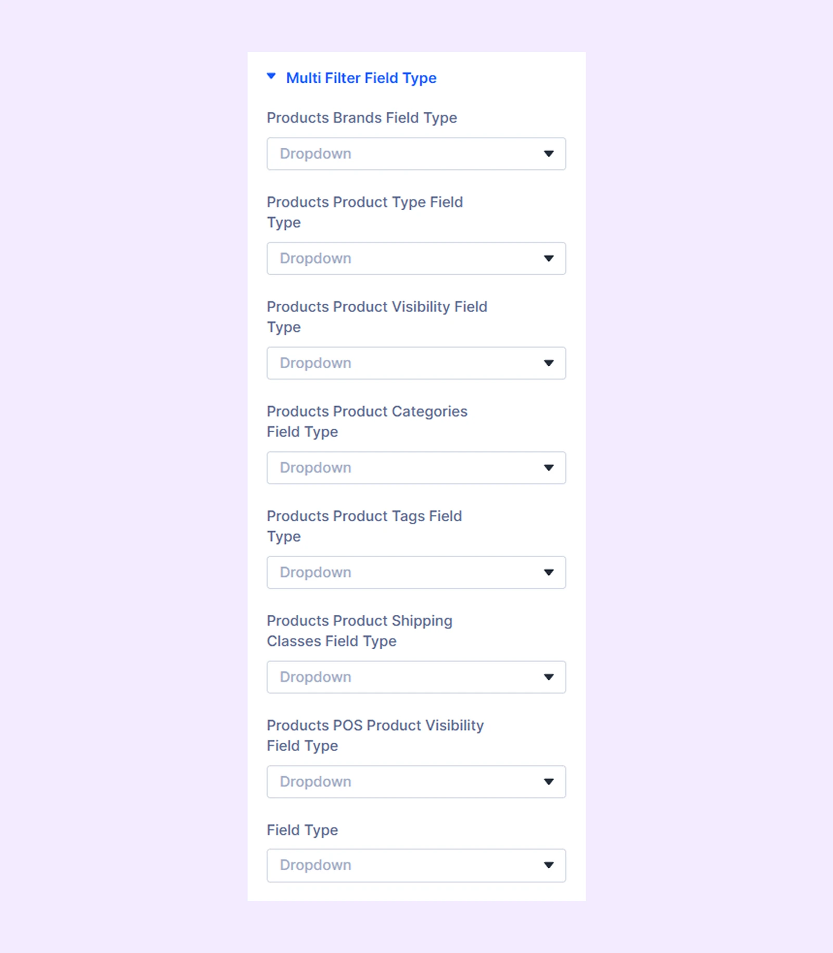Click the arrow icon in Product Tags dropdown
This screenshot has height=953, width=833.
[549, 572]
